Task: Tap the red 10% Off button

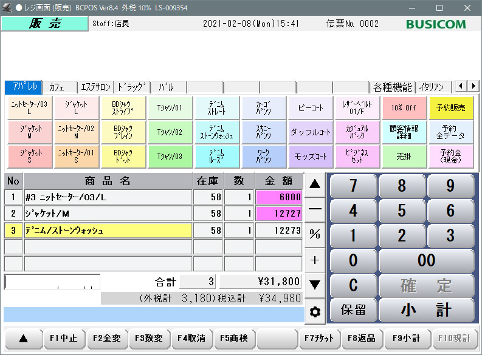Action: [404, 108]
